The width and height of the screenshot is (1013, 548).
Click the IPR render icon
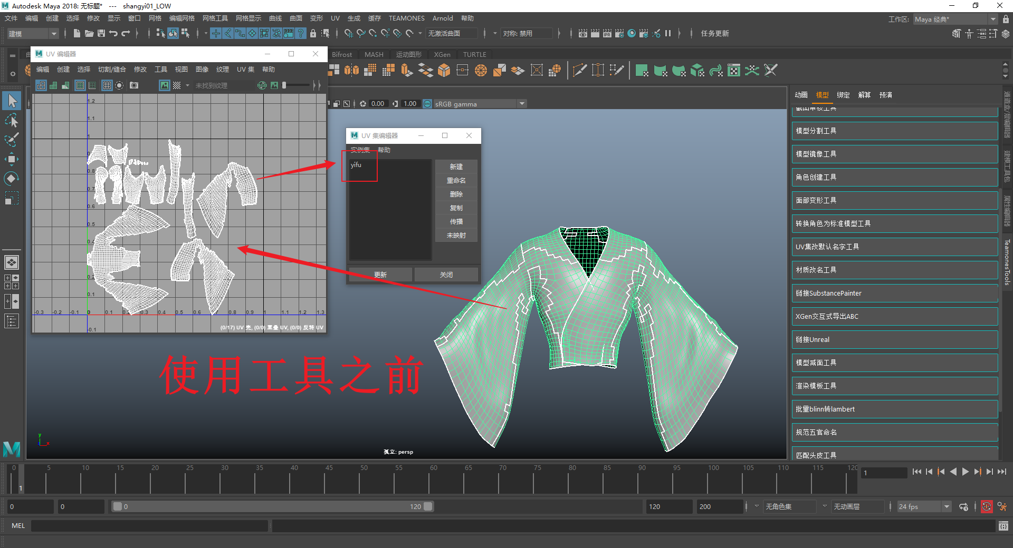(x=607, y=33)
